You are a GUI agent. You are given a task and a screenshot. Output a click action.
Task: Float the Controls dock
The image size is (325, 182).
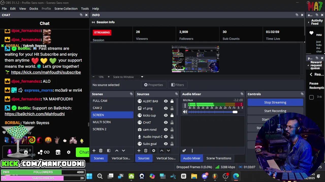point(302,94)
